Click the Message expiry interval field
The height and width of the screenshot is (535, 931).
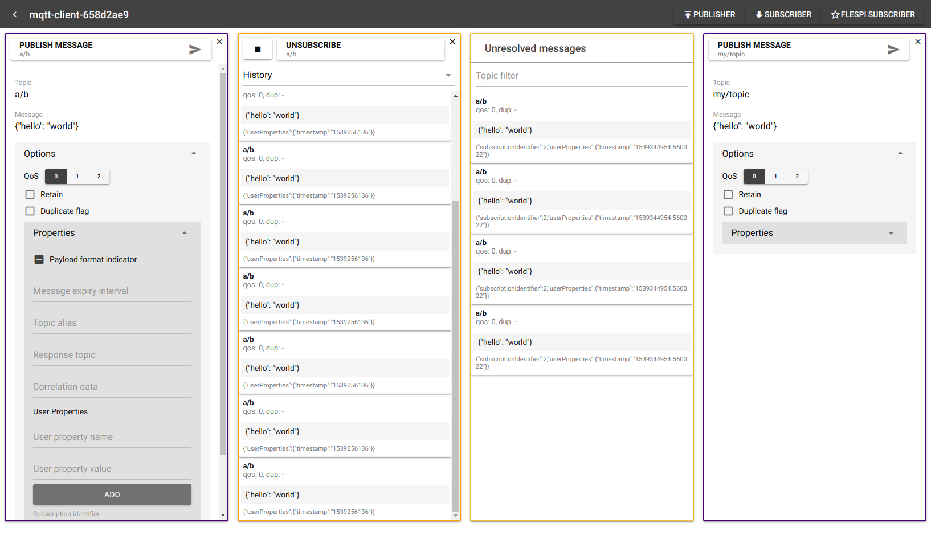pyautogui.click(x=112, y=291)
